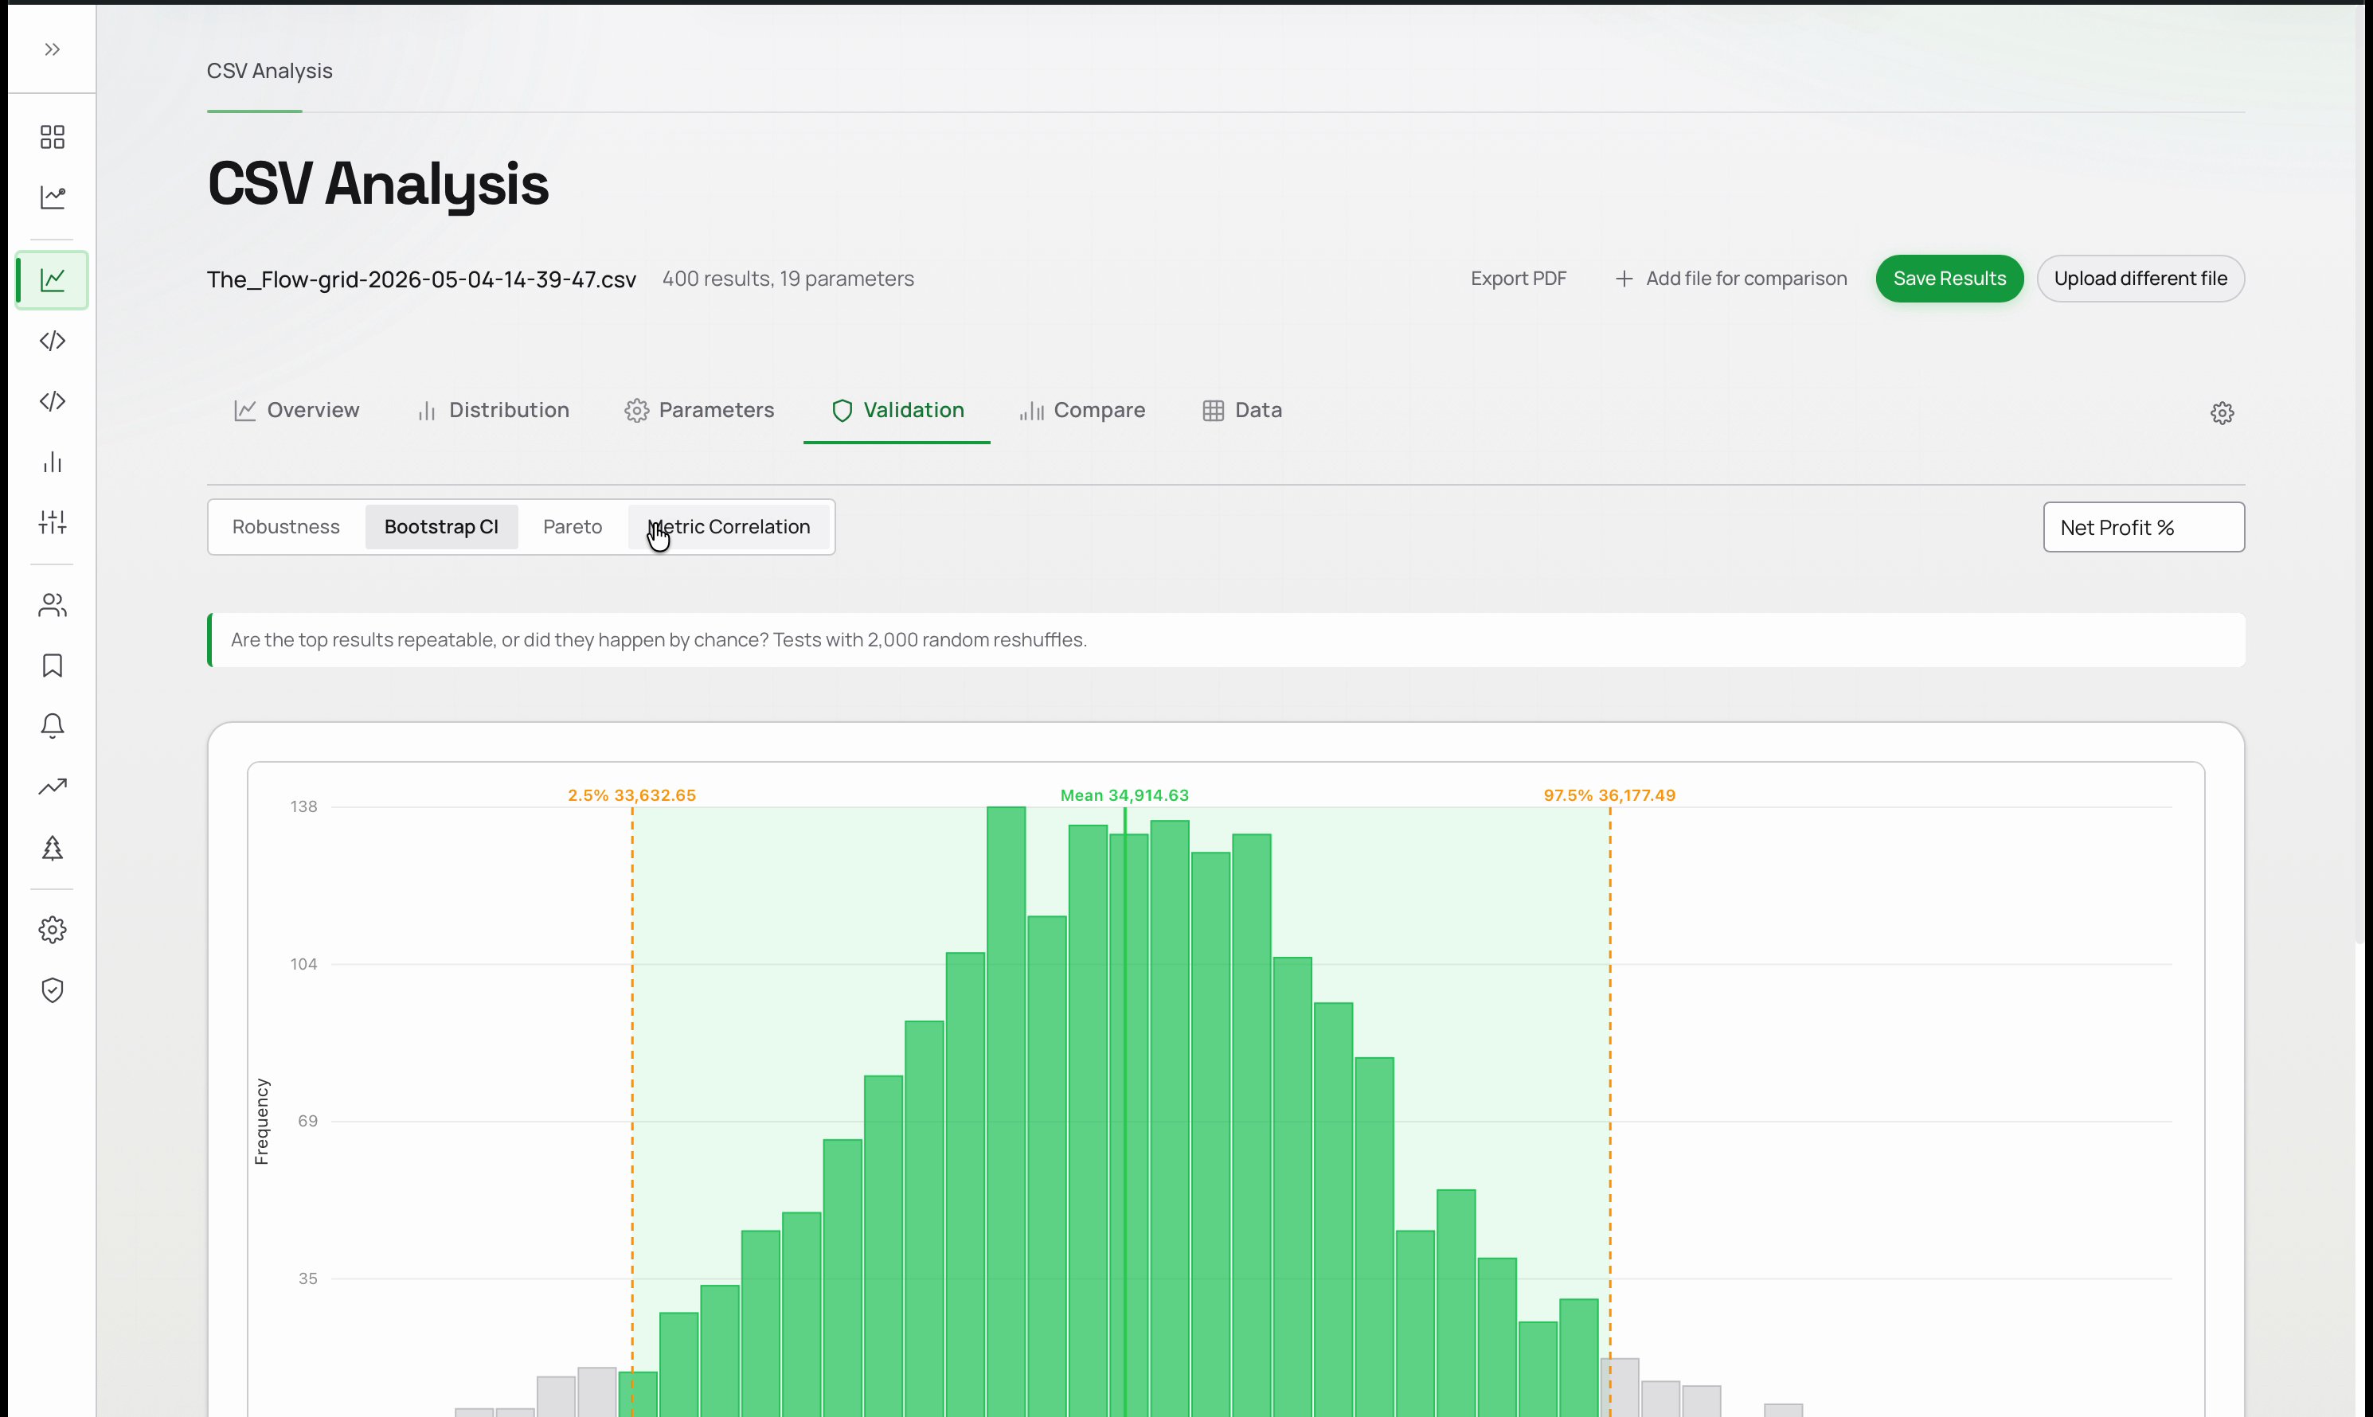
Task: Click the file name The_Flow-grid csv
Action: pyautogui.click(x=421, y=279)
